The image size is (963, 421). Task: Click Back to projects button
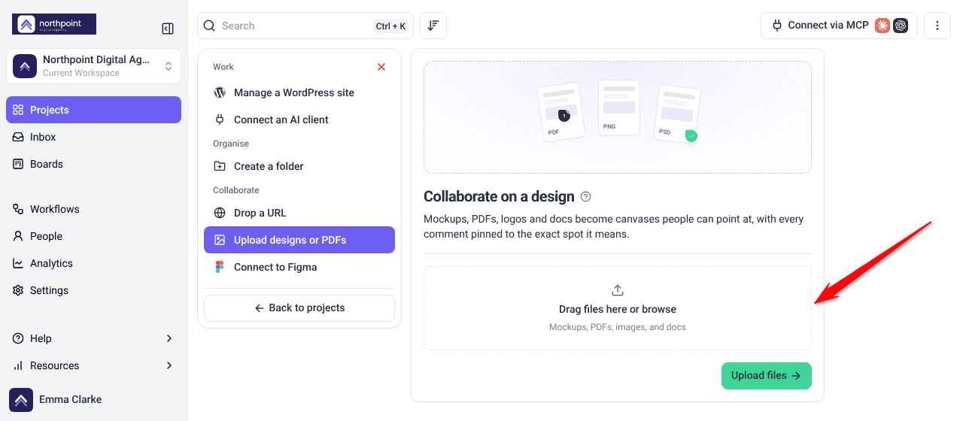tap(299, 308)
